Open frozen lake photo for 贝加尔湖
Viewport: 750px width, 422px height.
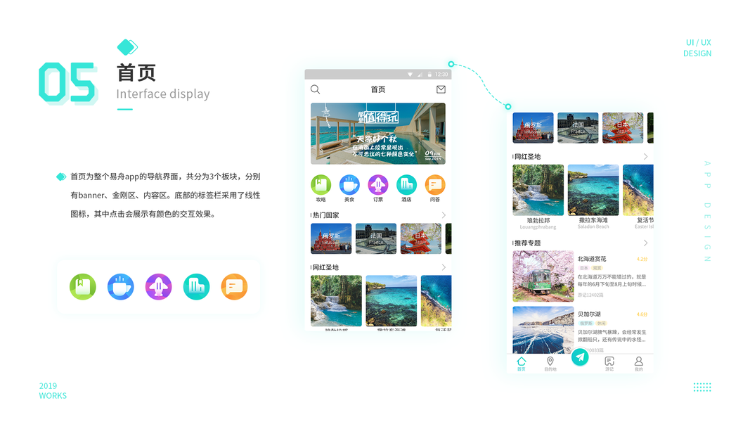[x=543, y=330]
